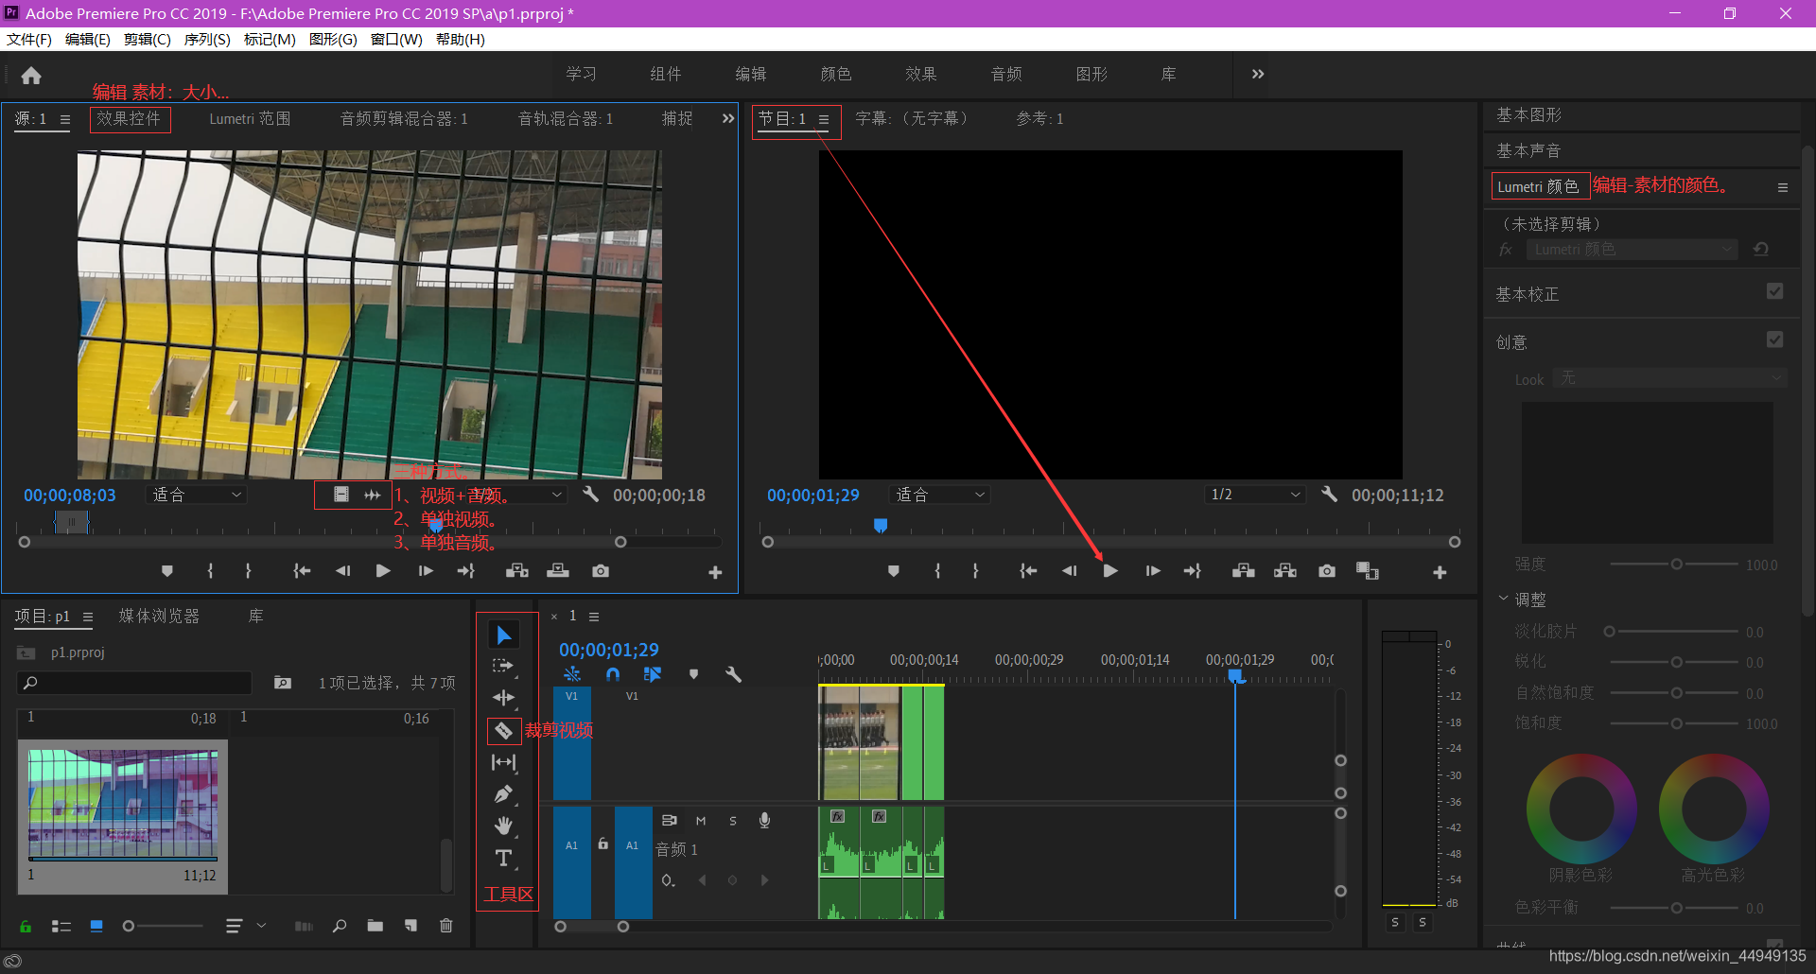Screen dimensions: 1816x974
Task: Switch Project panel to Icon view
Action: [96, 926]
